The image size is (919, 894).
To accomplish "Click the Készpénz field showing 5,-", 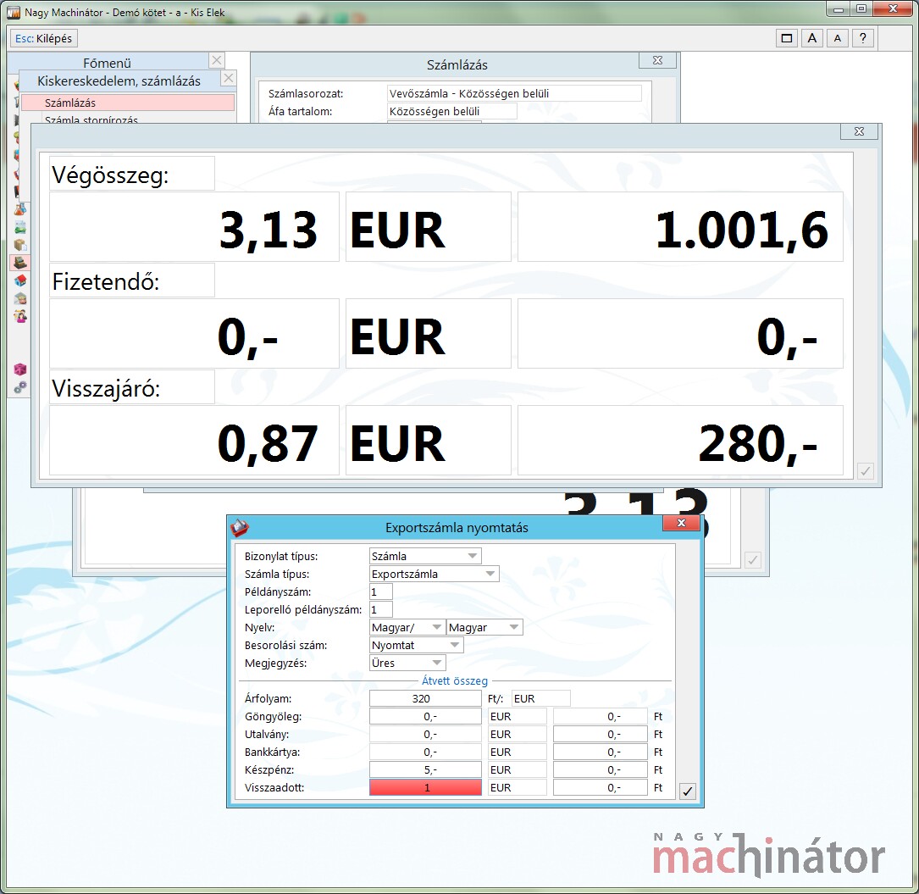I will tap(425, 769).
